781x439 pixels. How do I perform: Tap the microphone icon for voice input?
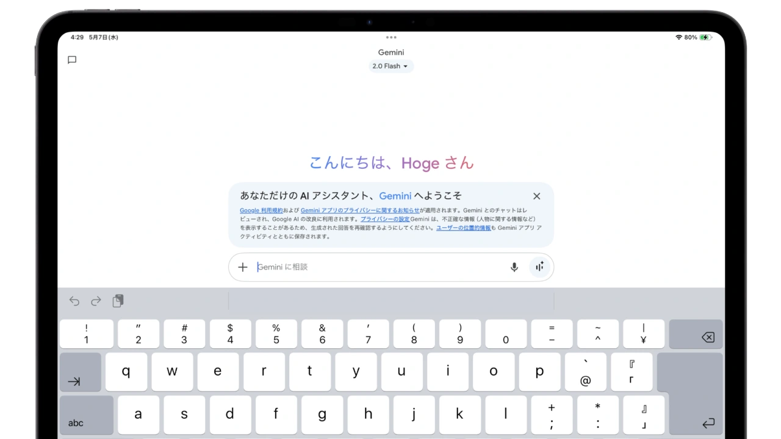click(514, 267)
